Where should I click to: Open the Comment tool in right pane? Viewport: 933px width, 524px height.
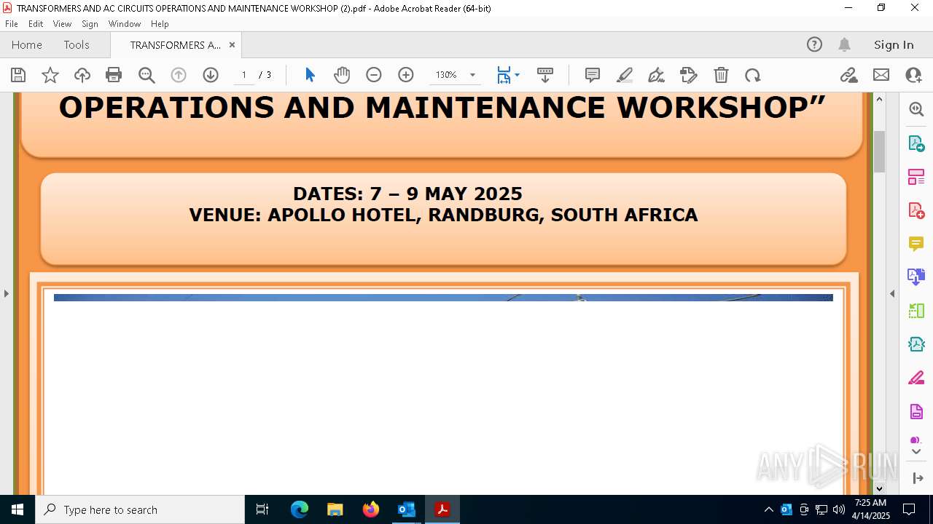point(916,244)
